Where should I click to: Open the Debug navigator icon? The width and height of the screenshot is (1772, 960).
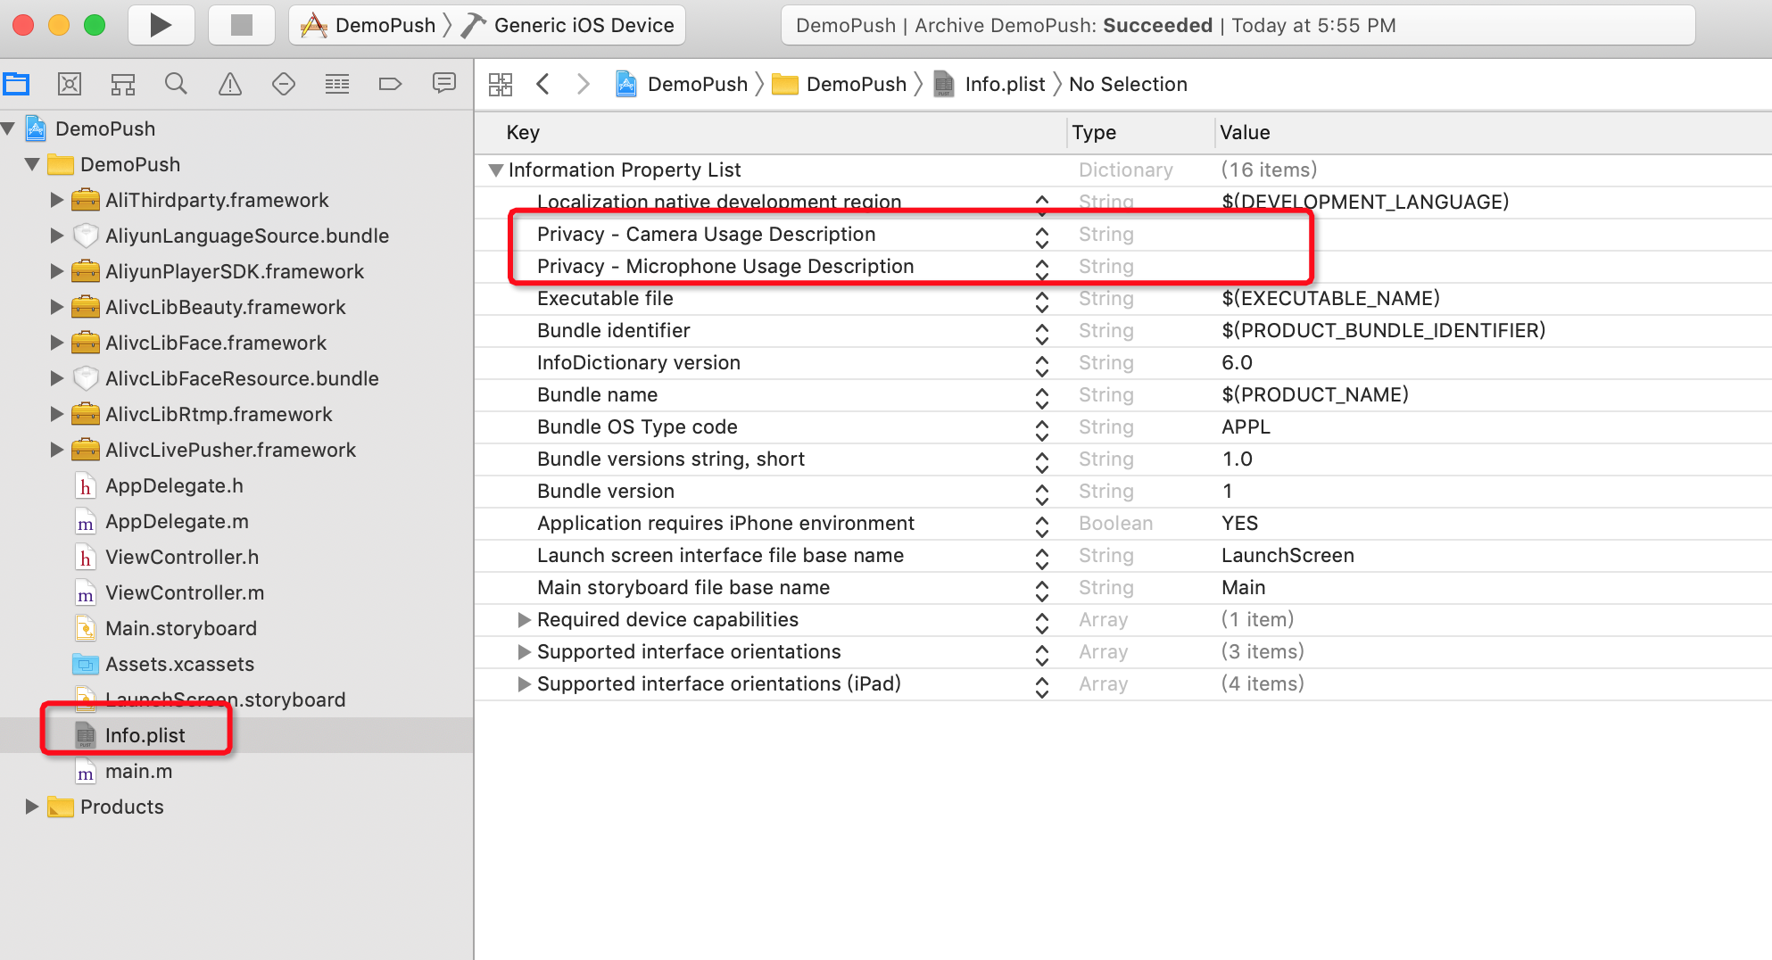[x=337, y=84]
